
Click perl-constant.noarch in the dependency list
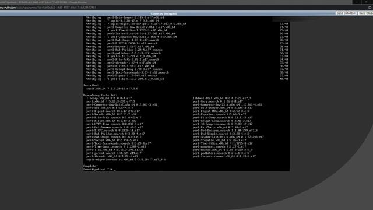tap(219, 146)
